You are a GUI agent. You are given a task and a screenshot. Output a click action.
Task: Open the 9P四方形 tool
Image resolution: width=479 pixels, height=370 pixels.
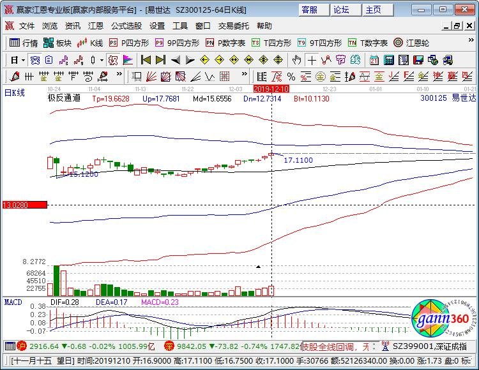point(177,43)
